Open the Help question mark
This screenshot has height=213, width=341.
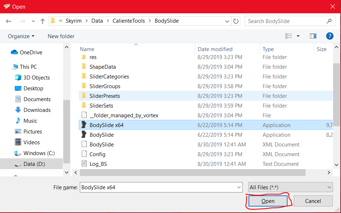pyautogui.click(x=330, y=36)
